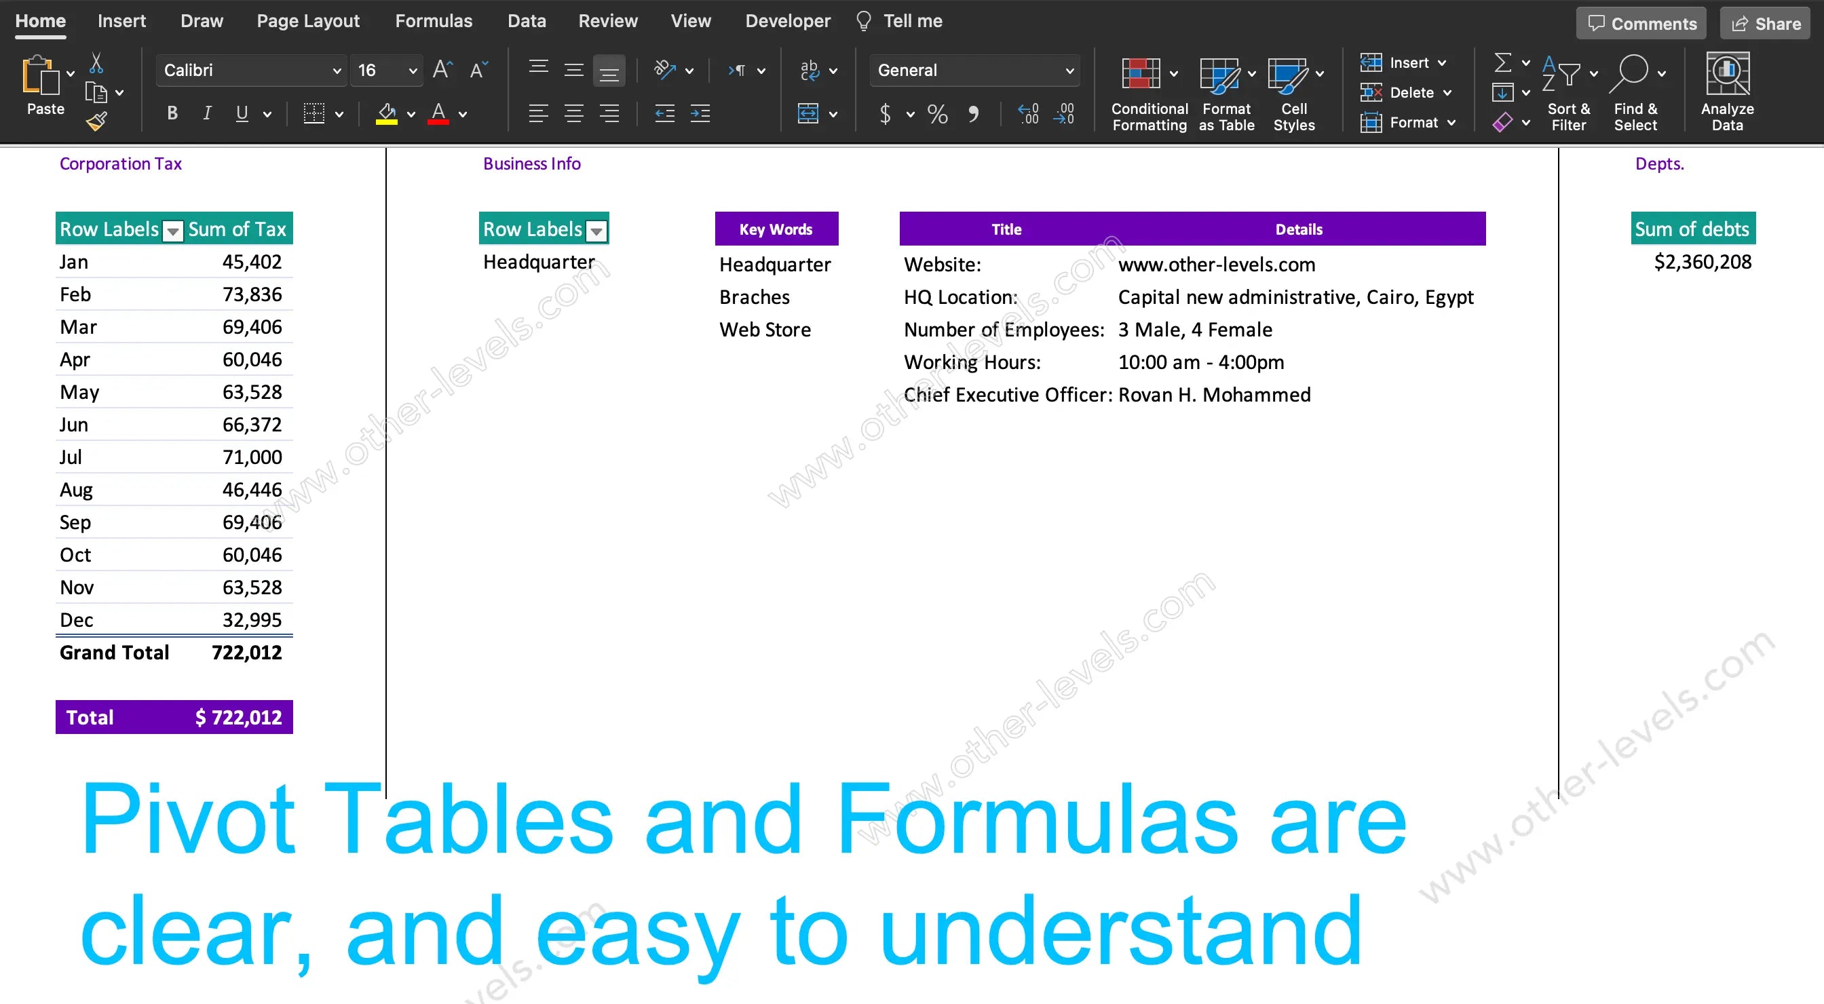This screenshot has width=1824, height=1004.
Task: Open the Comments button
Action: click(1641, 24)
